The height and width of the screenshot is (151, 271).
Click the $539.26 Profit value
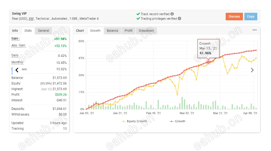(61, 94)
